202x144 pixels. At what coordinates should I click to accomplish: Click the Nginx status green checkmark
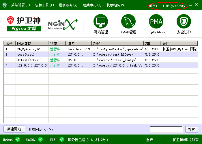(18, 139)
